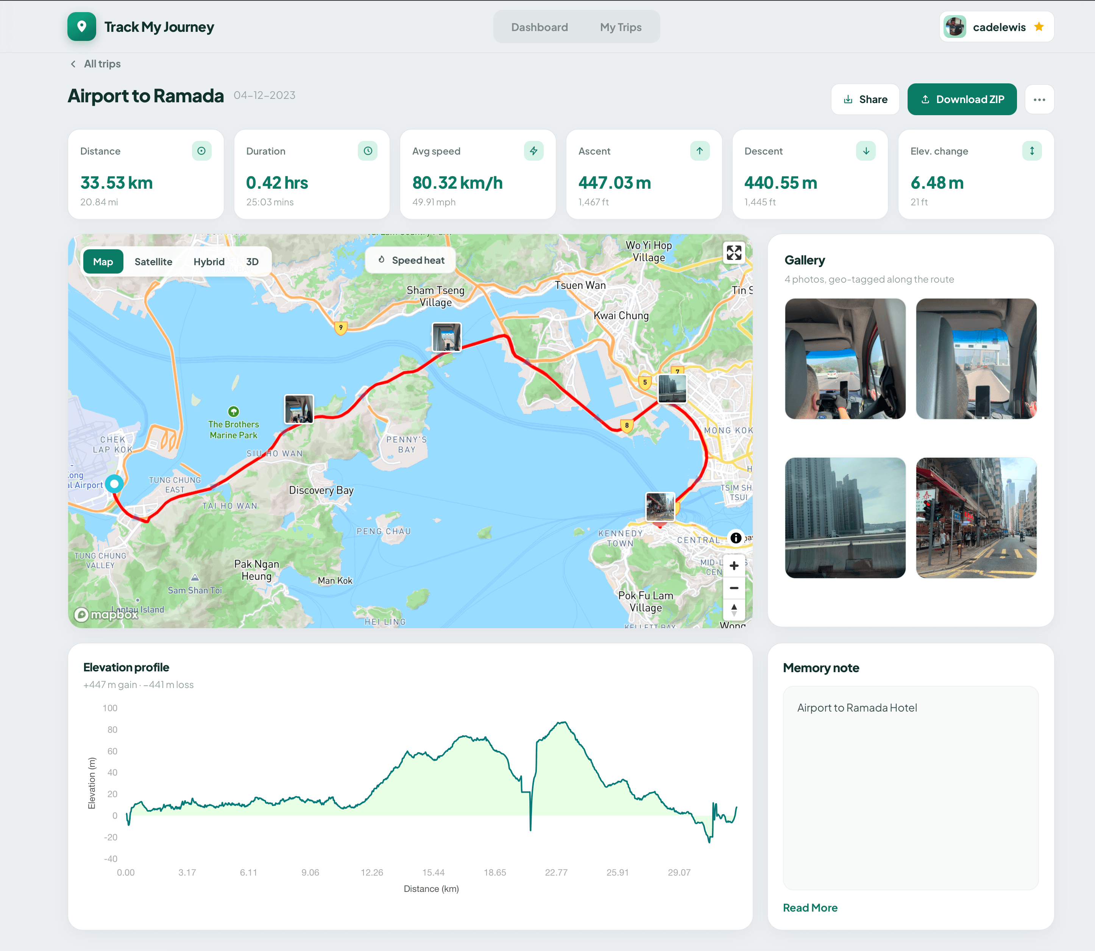Click the Discovery Bay map label
1095x951 pixels.
pos(321,490)
